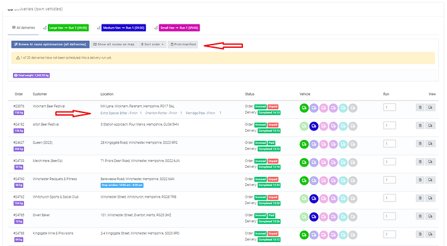The image size is (447, 246).
Task: Open truck icon for Kingsgate Wine & Provisions
Action: 430,234
